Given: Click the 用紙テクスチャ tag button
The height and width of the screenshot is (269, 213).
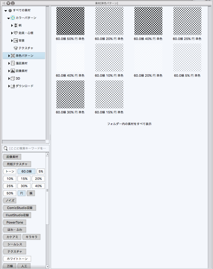Looking at the screenshot, I should [x=17, y=164].
